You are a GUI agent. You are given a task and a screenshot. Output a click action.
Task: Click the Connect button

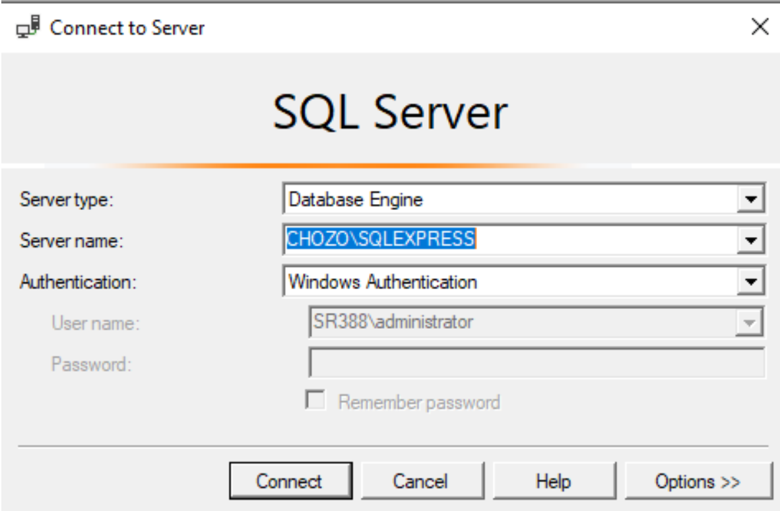click(289, 481)
